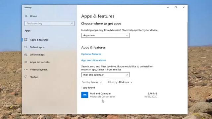Image resolution: width=212 pixels, height=119 pixels.
Task: Click the 1 app found text
Action: coord(88,88)
